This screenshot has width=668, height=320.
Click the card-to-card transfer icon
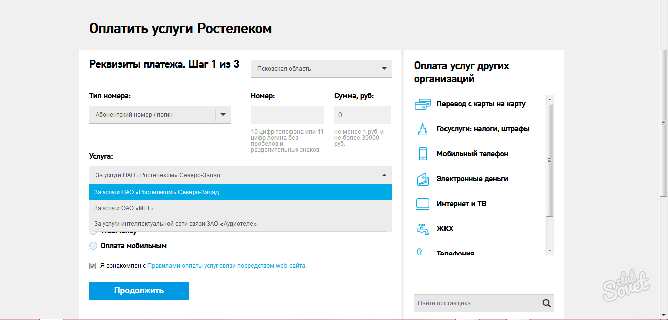pyautogui.click(x=423, y=104)
